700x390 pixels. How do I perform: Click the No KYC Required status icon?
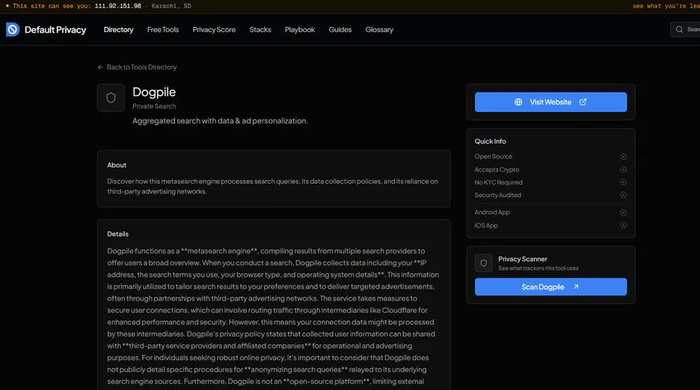623,182
